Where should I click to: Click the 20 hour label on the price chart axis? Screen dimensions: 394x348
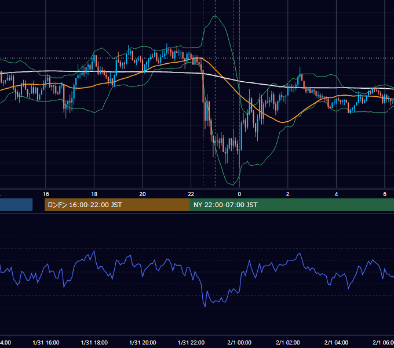tap(143, 194)
